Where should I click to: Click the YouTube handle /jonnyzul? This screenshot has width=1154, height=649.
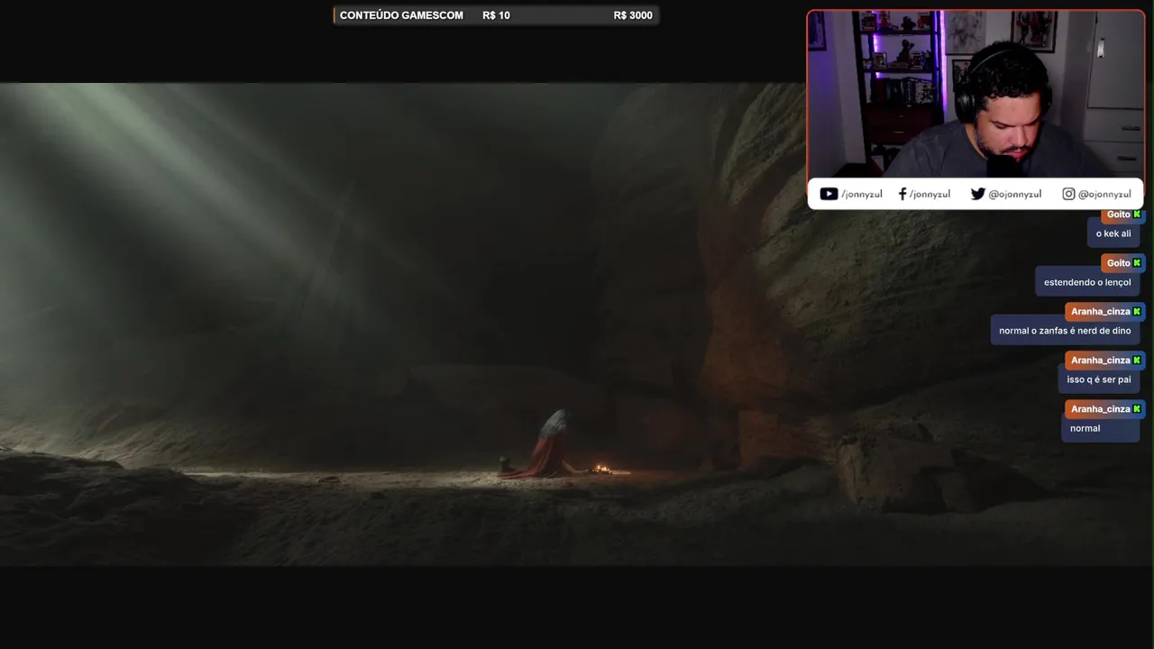[862, 194]
